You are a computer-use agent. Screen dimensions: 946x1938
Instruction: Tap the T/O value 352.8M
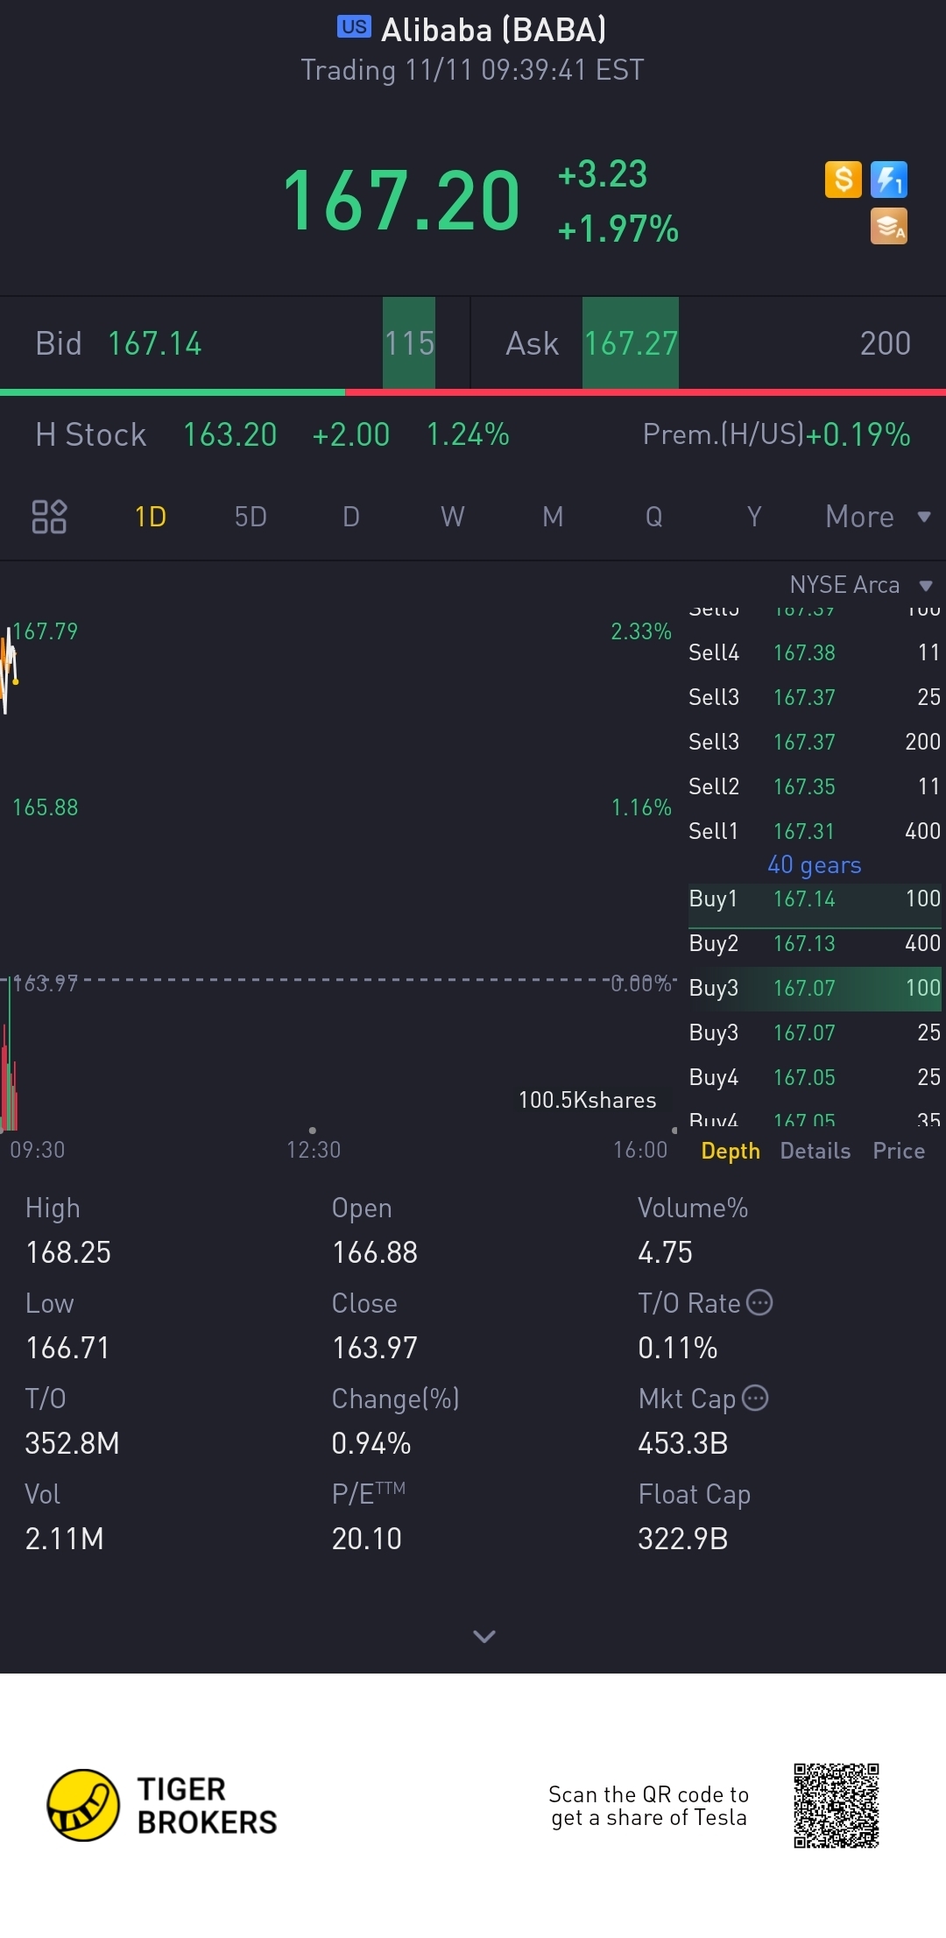click(x=72, y=1443)
